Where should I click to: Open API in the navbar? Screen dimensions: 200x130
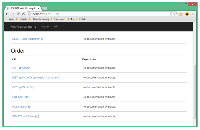pyautogui.click(x=56, y=27)
